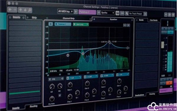Click the go-back arrow in the top-left toolbar
Viewport: 177px width, 111px height.
pos(10,10)
